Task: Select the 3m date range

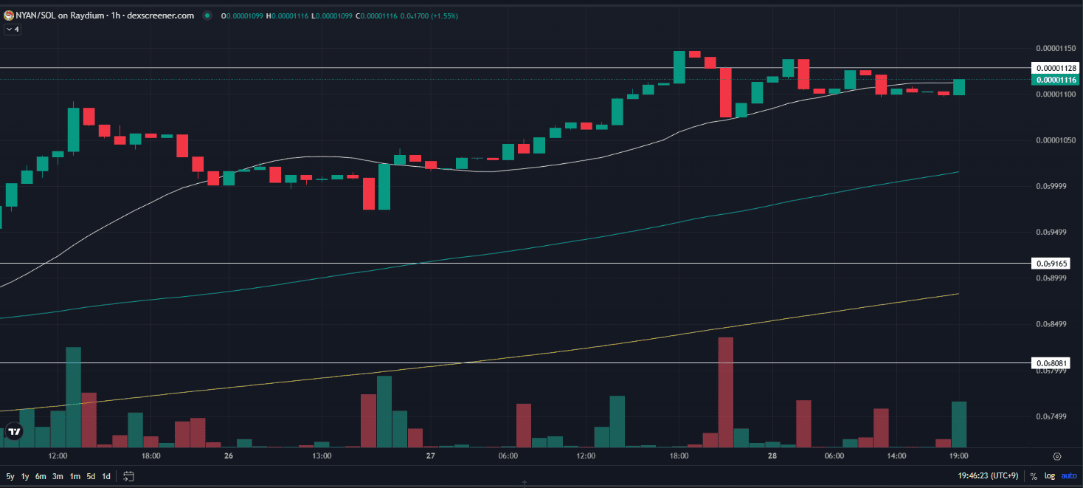Action: point(58,476)
